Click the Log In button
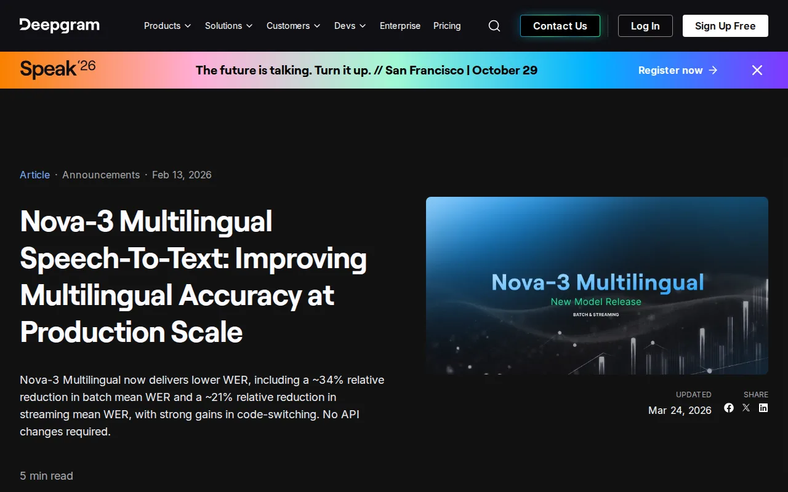This screenshot has height=492, width=788. click(645, 26)
